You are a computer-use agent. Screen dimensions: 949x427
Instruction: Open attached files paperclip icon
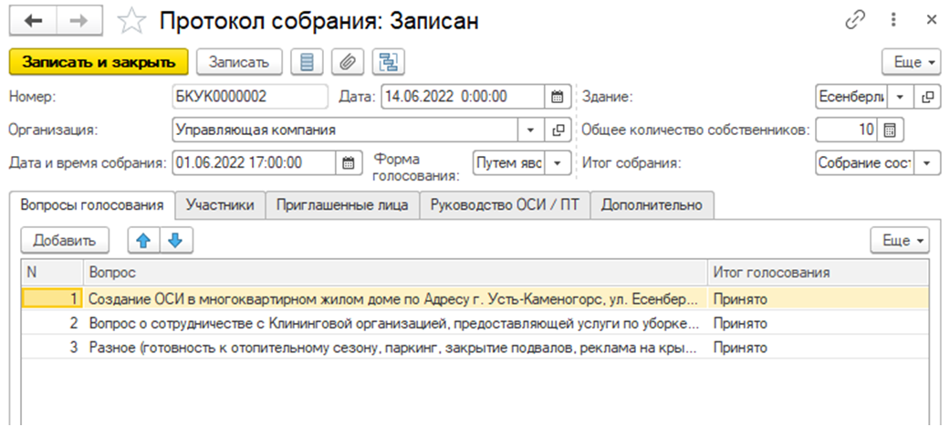pos(348,62)
